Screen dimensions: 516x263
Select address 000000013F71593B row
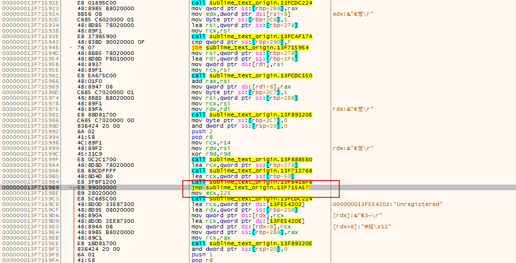tap(30, 31)
